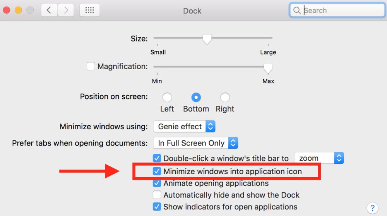Click the Dock Size slider thumb
The height and width of the screenshot is (216, 387).
[x=207, y=39]
